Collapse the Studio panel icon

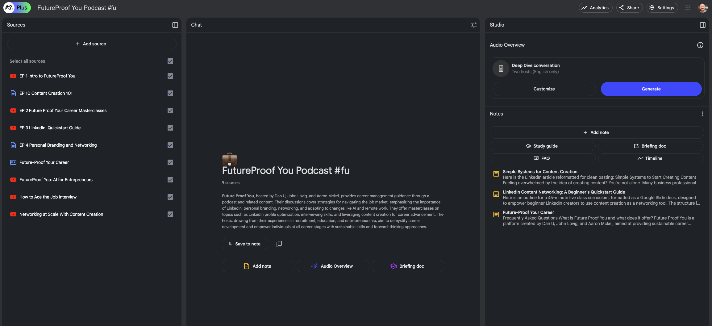point(703,25)
